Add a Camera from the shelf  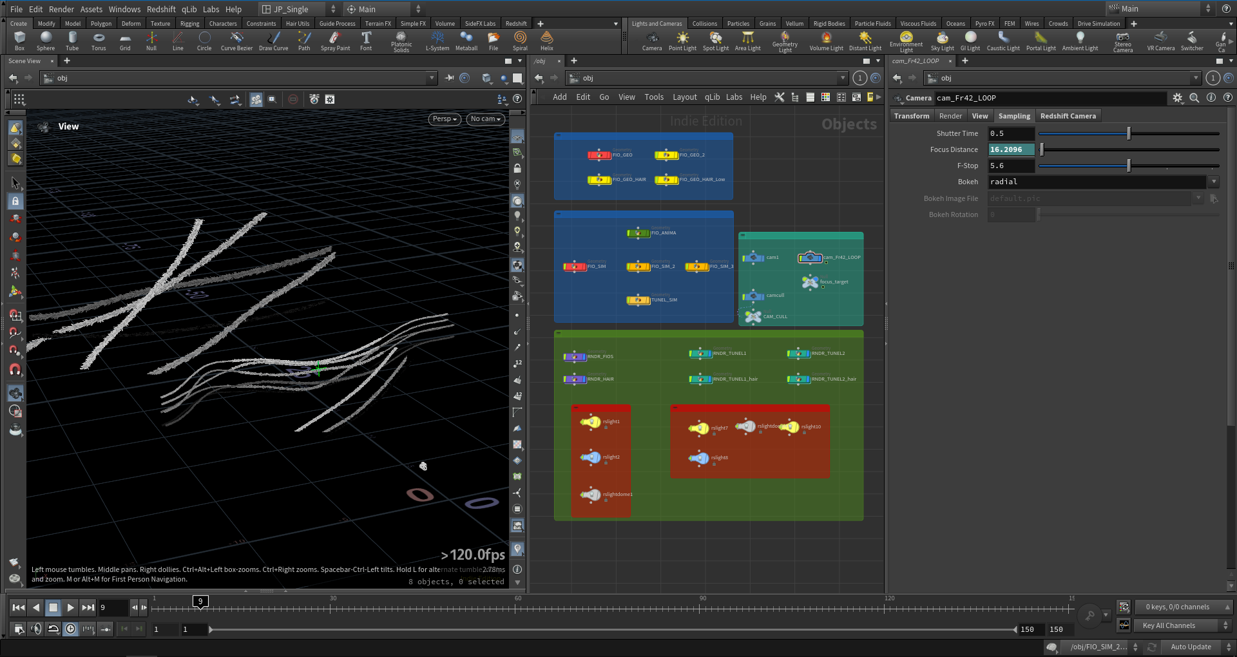[652, 41]
